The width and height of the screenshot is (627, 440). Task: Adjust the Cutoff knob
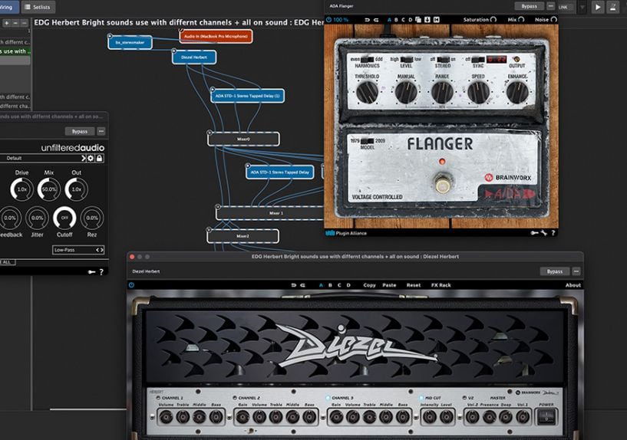64,218
